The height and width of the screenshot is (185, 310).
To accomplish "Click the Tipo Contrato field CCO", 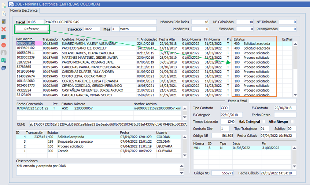I will tap(225, 108).
